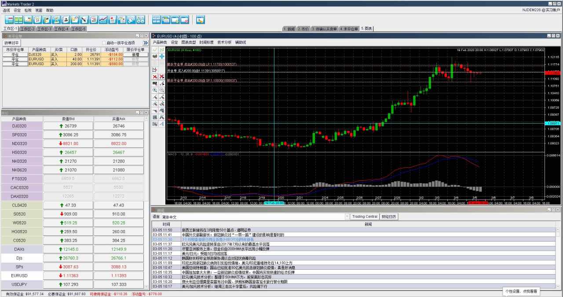Expand the panel with double-arrow button
The width and height of the screenshot is (563, 297).
[x=145, y=43]
